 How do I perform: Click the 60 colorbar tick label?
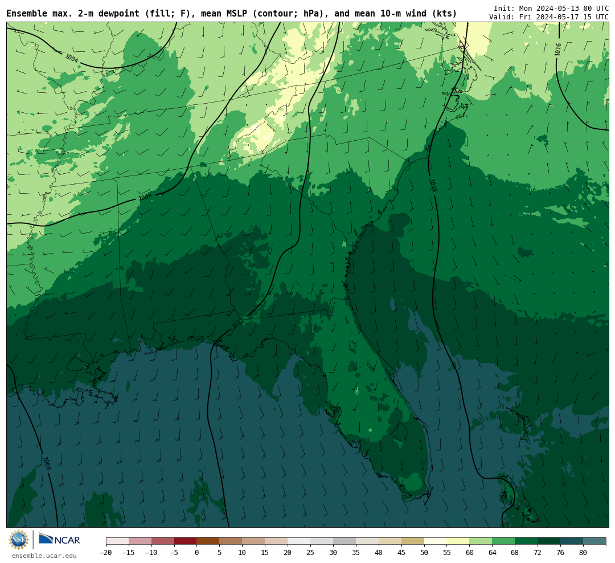point(470,553)
